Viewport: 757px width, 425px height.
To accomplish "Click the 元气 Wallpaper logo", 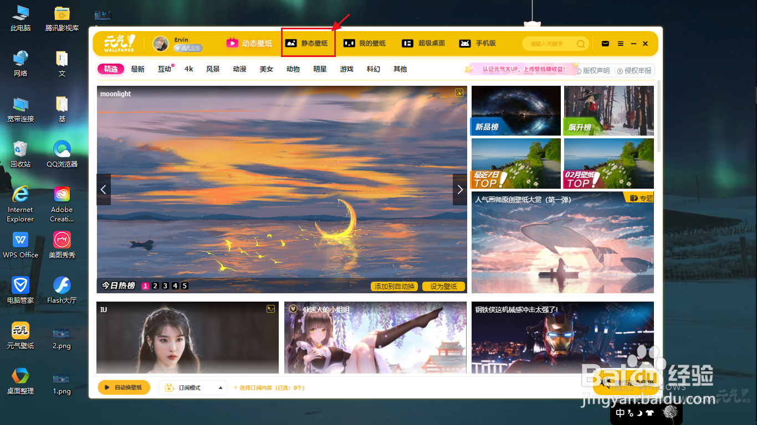I will pos(119,43).
